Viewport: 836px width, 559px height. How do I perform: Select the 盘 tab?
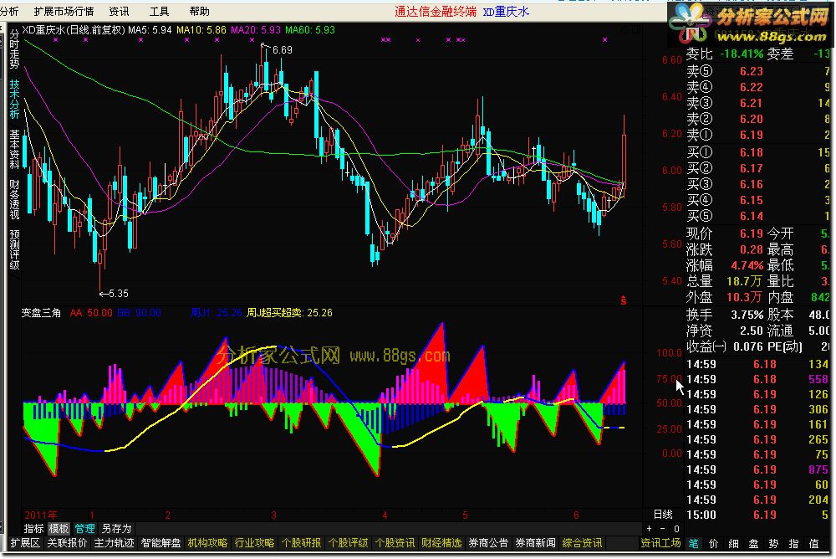[753, 543]
